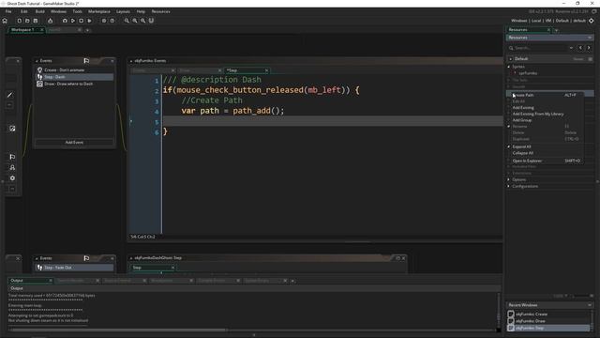
Task: Select the Step - Dash event
Action: coord(75,77)
